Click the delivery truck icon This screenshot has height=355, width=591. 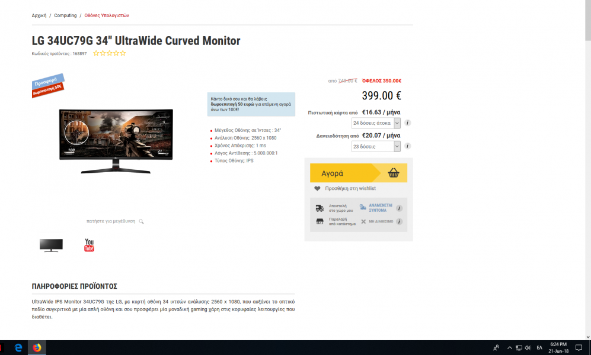(x=320, y=208)
